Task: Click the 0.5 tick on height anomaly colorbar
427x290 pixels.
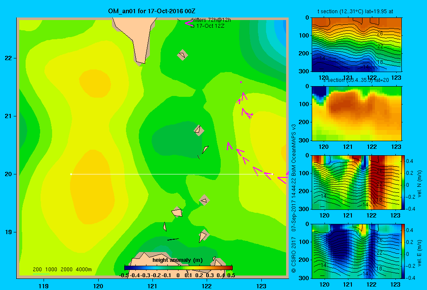Action: 231,275
